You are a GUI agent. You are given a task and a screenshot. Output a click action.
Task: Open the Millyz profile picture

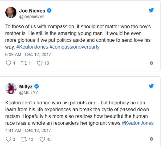click(x=11, y=88)
